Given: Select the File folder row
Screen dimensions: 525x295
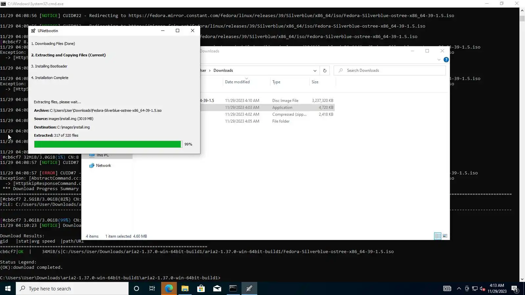Looking at the screenshot, I should (267, 121).
